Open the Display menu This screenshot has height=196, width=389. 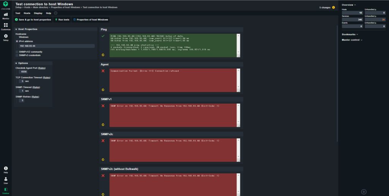(x=38, y=13)
